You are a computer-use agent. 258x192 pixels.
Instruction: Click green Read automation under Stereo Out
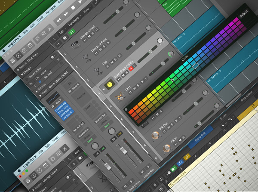(107, 126)
